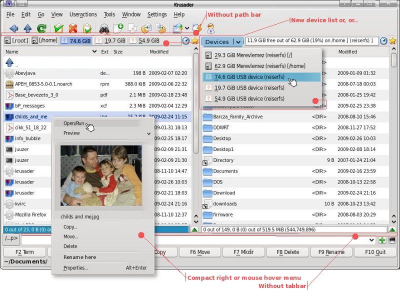Choose Delete in context menu
The height and width of the screenshot is (298, 400).
coord(70,246)
